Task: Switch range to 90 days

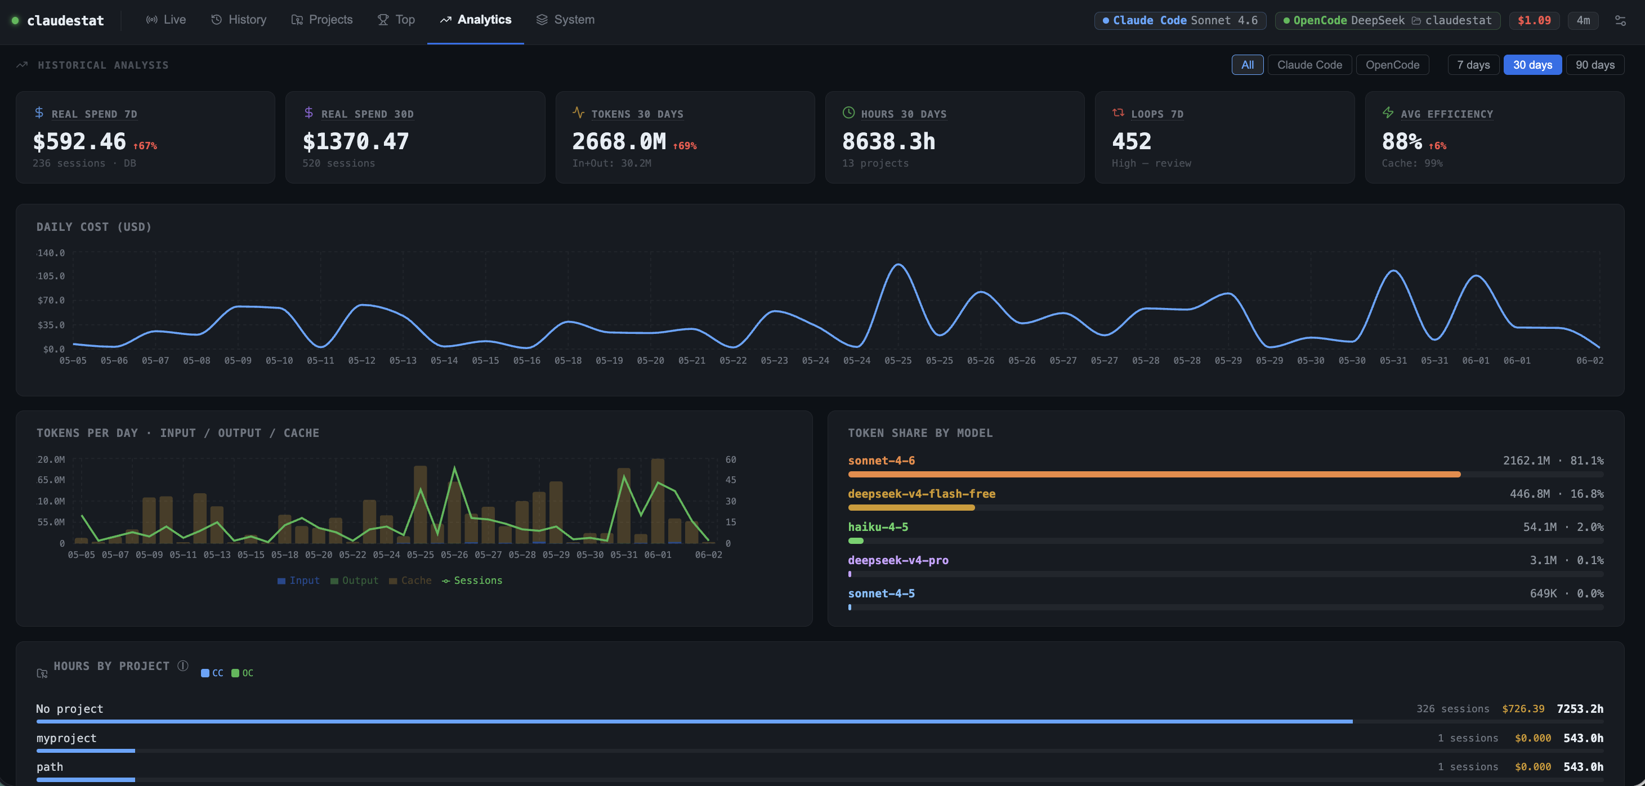Action: [1594, 65]
